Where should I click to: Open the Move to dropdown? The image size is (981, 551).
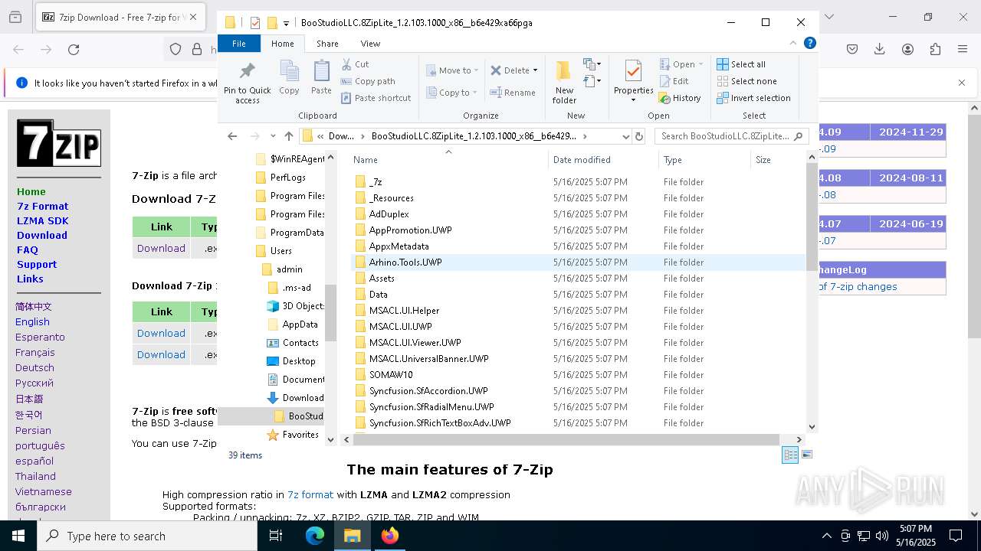pos(452,70)
